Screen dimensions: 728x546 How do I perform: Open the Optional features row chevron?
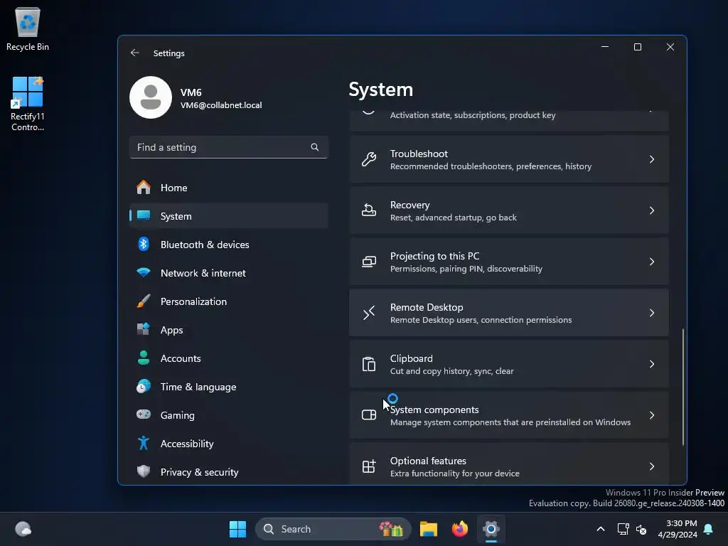(x=652, y=466)
